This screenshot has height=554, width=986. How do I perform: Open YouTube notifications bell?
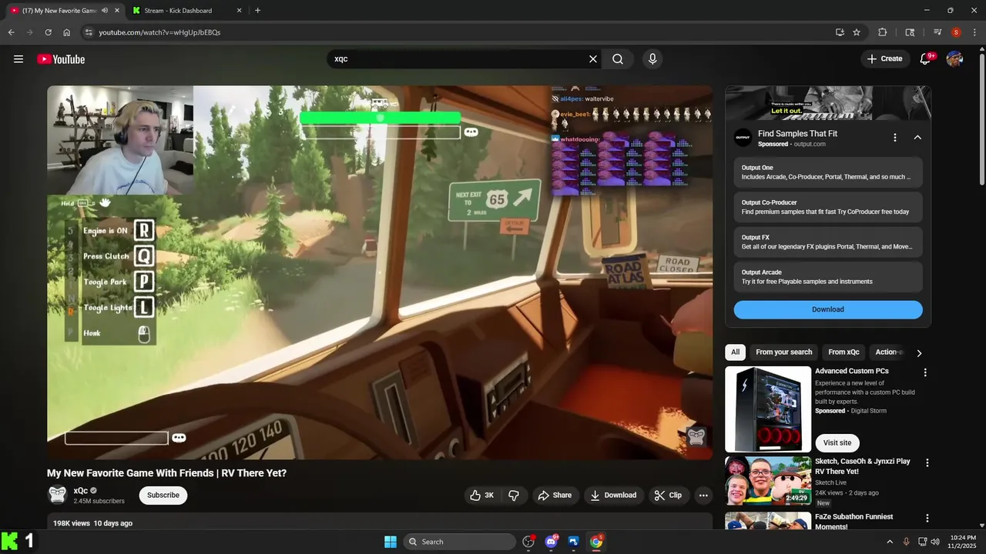click(x=926, y=59)
